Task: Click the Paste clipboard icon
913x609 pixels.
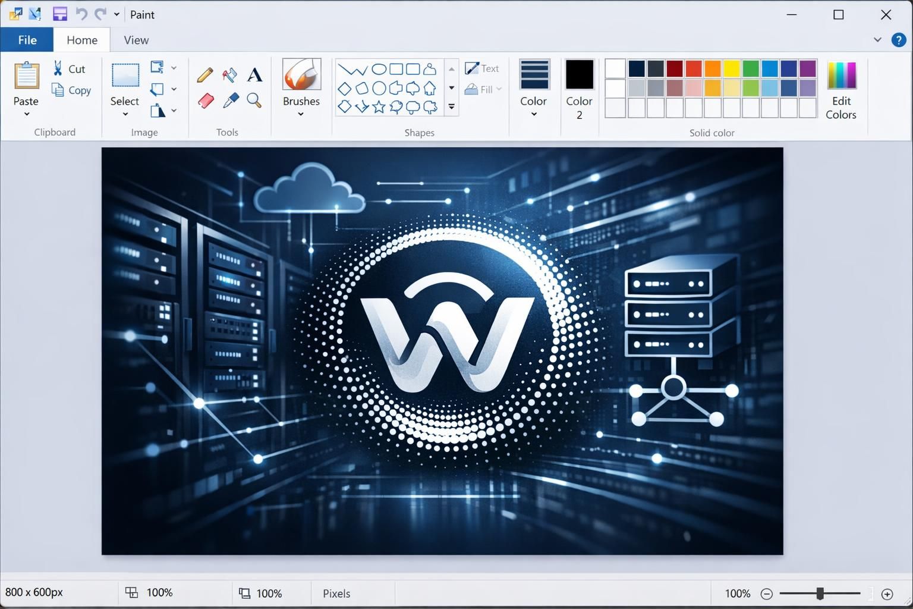Action: (x=26, y=77)
